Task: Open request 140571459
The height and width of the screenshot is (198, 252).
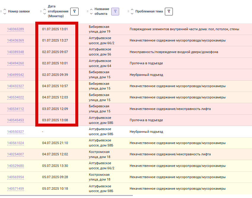Action: (x=16, y=189)
